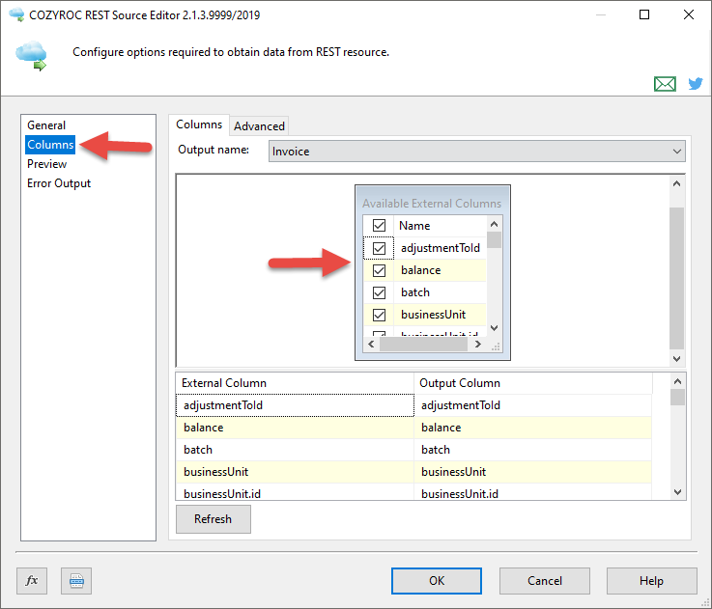
Task: Edit adjustmentToId Output Column cell
Action: click(533, 405)
